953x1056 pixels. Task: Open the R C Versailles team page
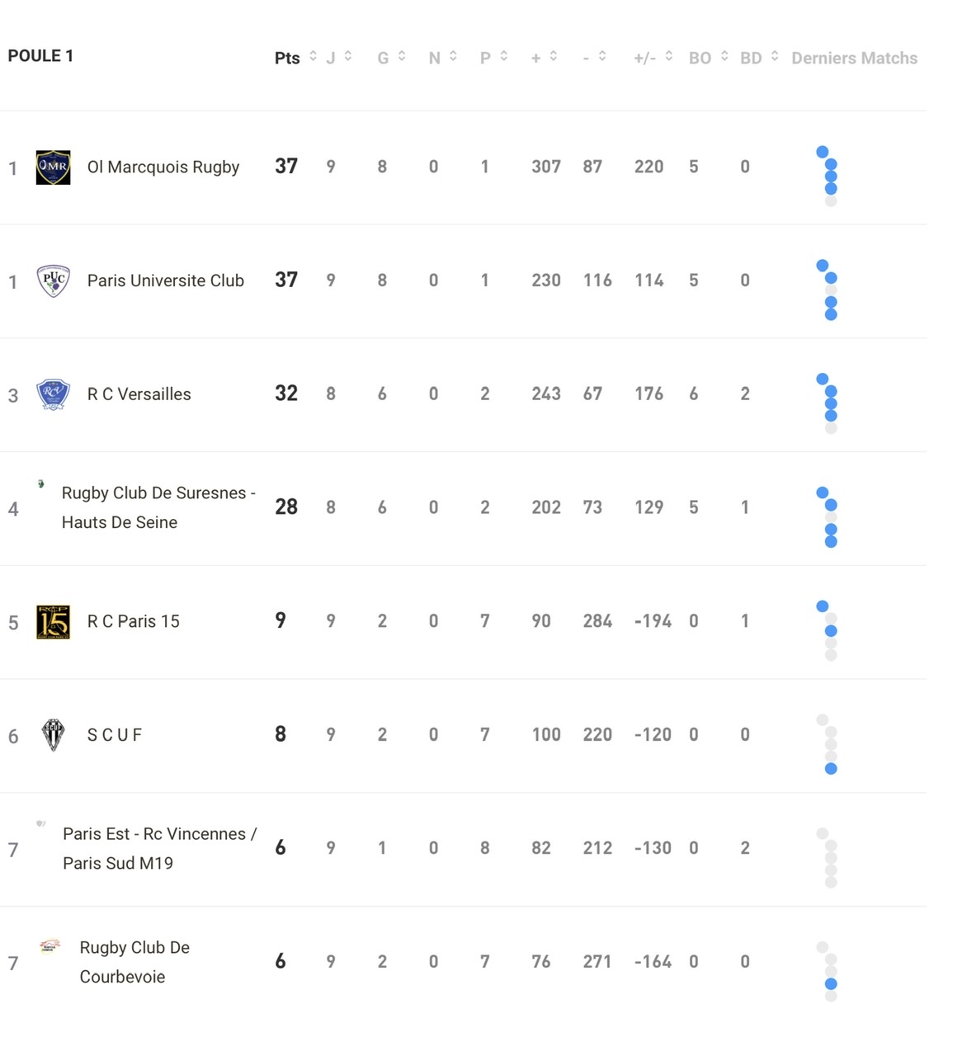click(x=139, y=394)
